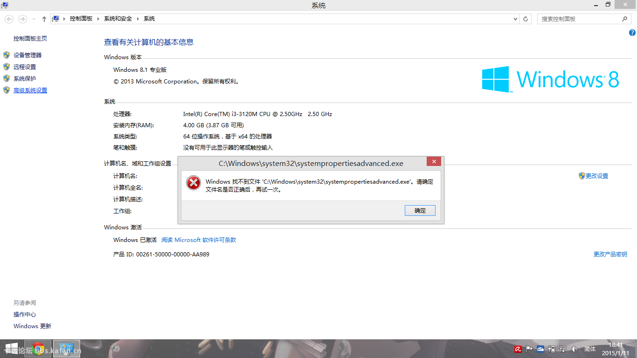The height and width of the screenshot is (358, 637).
Task: Click the text 没有可用于此显示器的笔或触控输入
Action: [x=228, y=148]
